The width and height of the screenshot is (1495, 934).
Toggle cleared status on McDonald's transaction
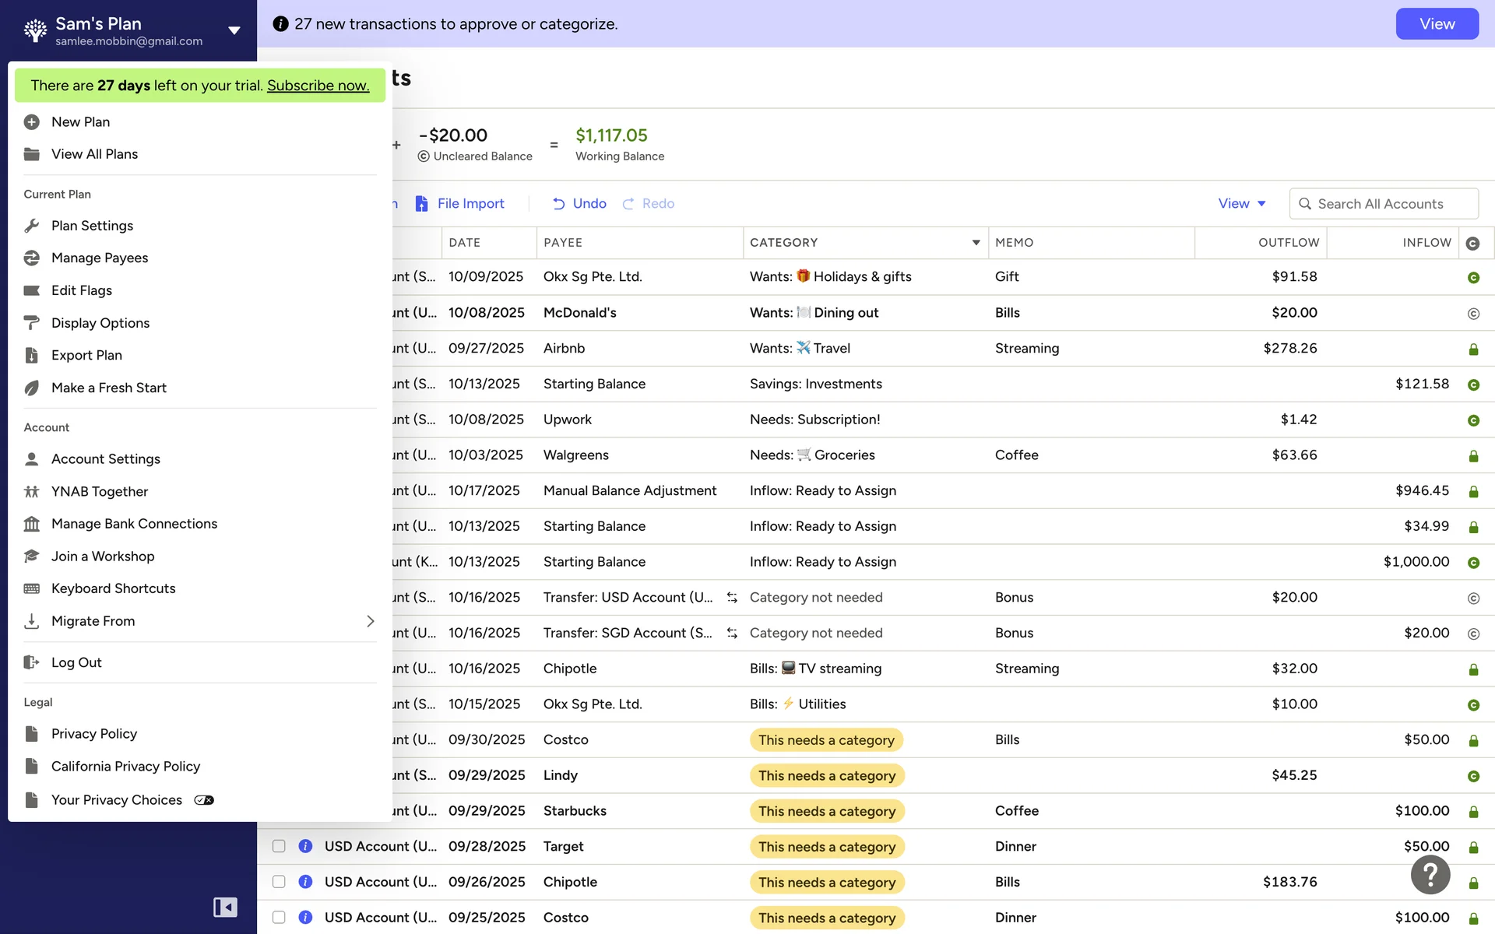tap(1472, 314)
